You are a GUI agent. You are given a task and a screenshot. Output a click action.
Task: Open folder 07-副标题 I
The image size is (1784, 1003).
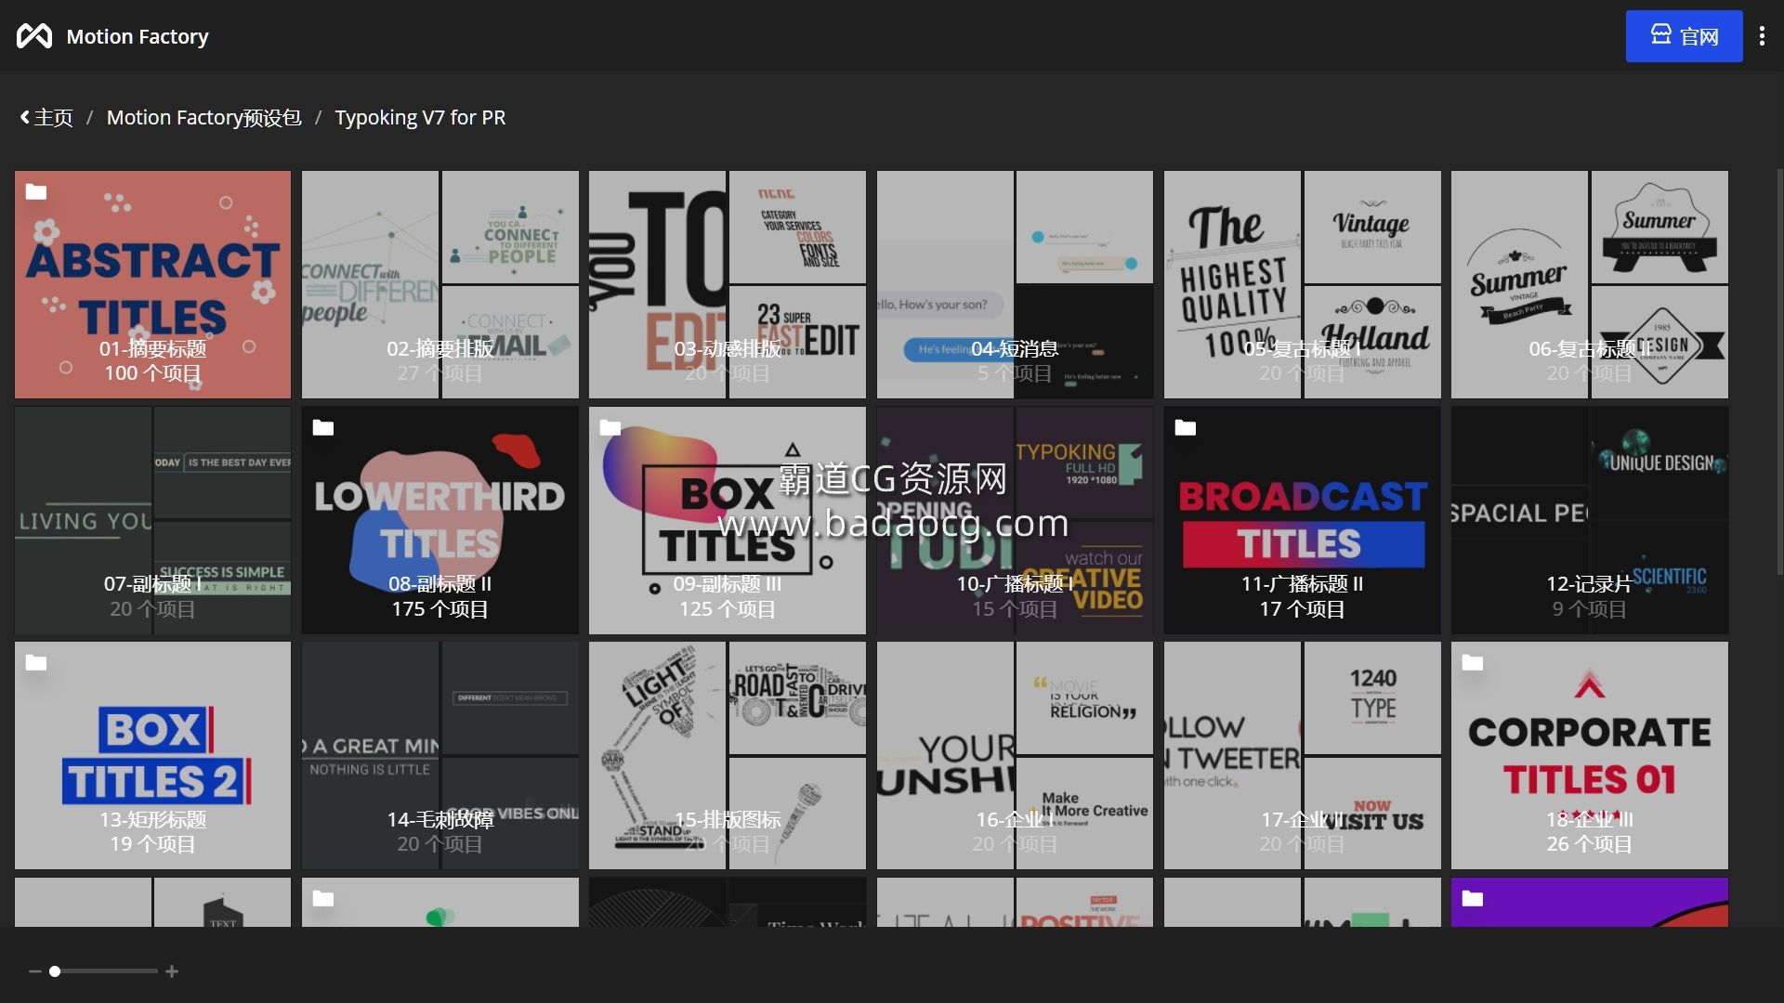[x=152, y=520]
